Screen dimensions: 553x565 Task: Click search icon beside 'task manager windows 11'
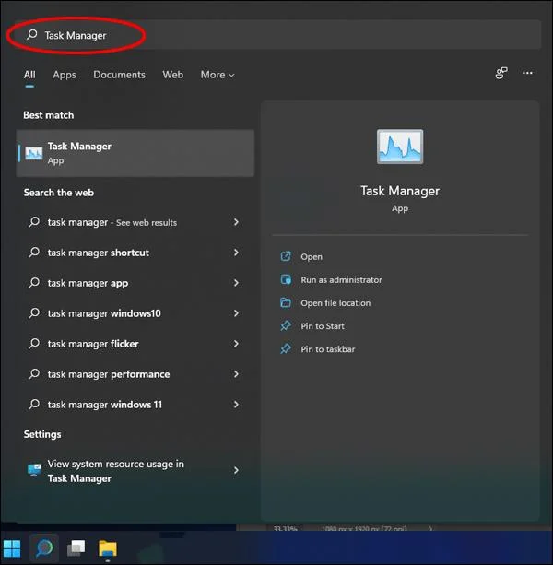(x=34, y=404)
